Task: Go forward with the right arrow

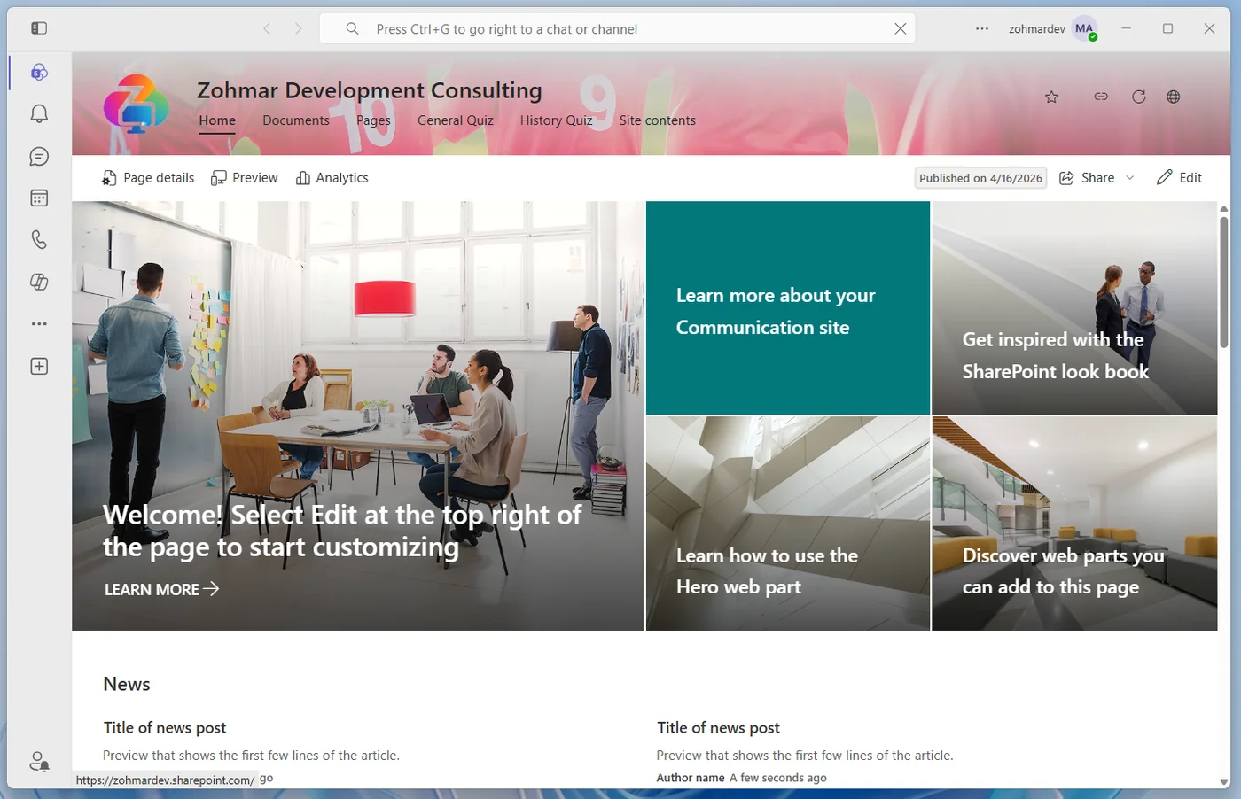Action: [299, 29]
